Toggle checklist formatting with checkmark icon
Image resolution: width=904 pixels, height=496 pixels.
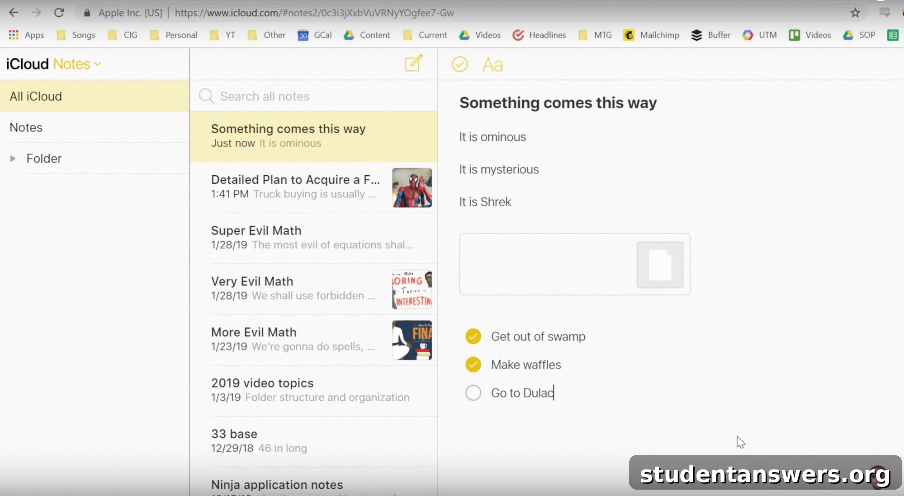459,64
